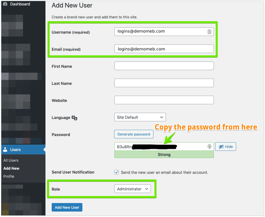Click the contact card icon in Username field
This screenshot has height=217, width=265.
pos(209,32)
